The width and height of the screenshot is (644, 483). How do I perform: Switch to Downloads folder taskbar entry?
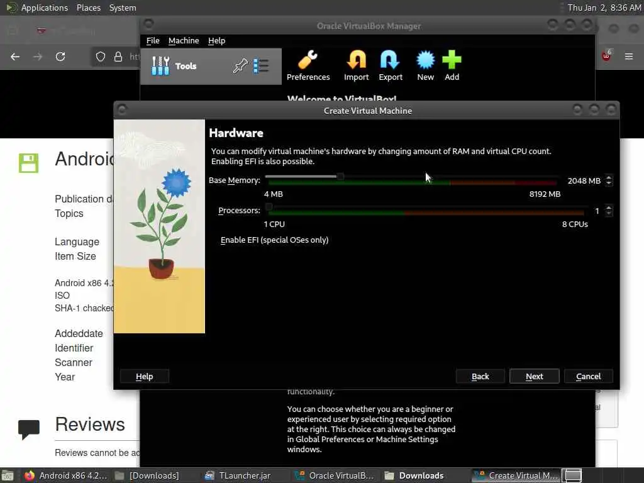click(x=414, y=475)
